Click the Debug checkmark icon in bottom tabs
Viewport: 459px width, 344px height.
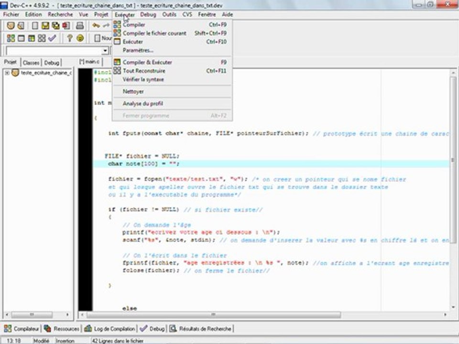(x=143, y=329)
